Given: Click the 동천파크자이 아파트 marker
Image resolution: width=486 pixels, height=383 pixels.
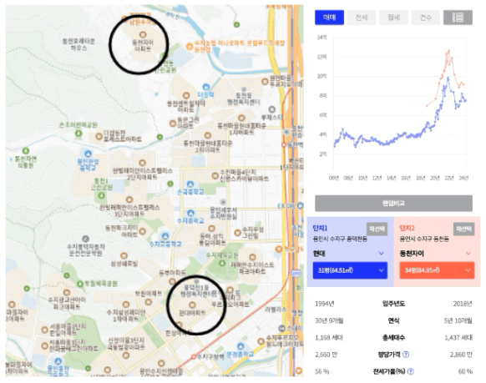Looking at the screenshot, I should pyautogui.click(x=143, y=231).
